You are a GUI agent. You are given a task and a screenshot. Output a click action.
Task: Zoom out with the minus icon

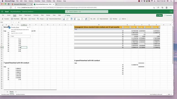(166, 95)
